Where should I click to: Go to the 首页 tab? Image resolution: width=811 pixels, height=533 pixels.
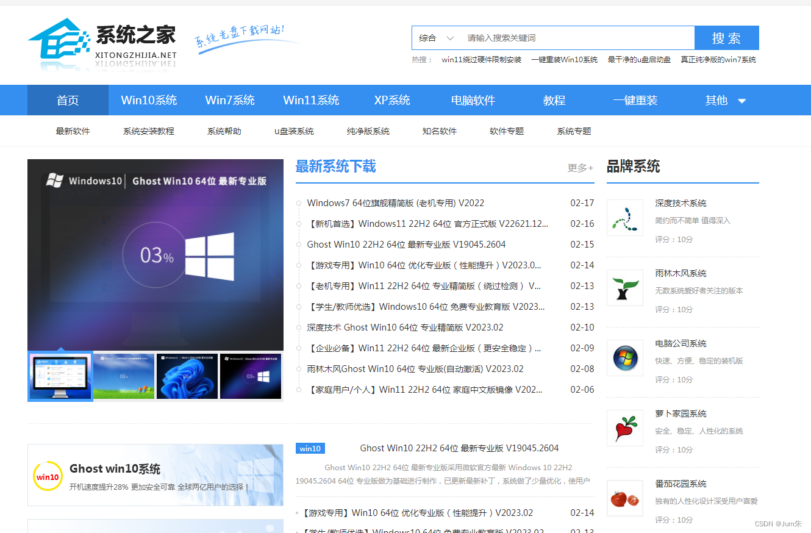pyautogui.click(x=68, y=100)
